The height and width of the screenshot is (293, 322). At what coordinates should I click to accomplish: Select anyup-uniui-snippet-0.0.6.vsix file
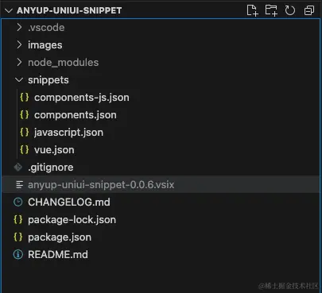point(161,185)
